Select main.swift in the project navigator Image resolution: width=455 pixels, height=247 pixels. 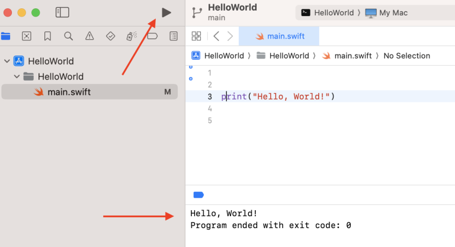69,92
